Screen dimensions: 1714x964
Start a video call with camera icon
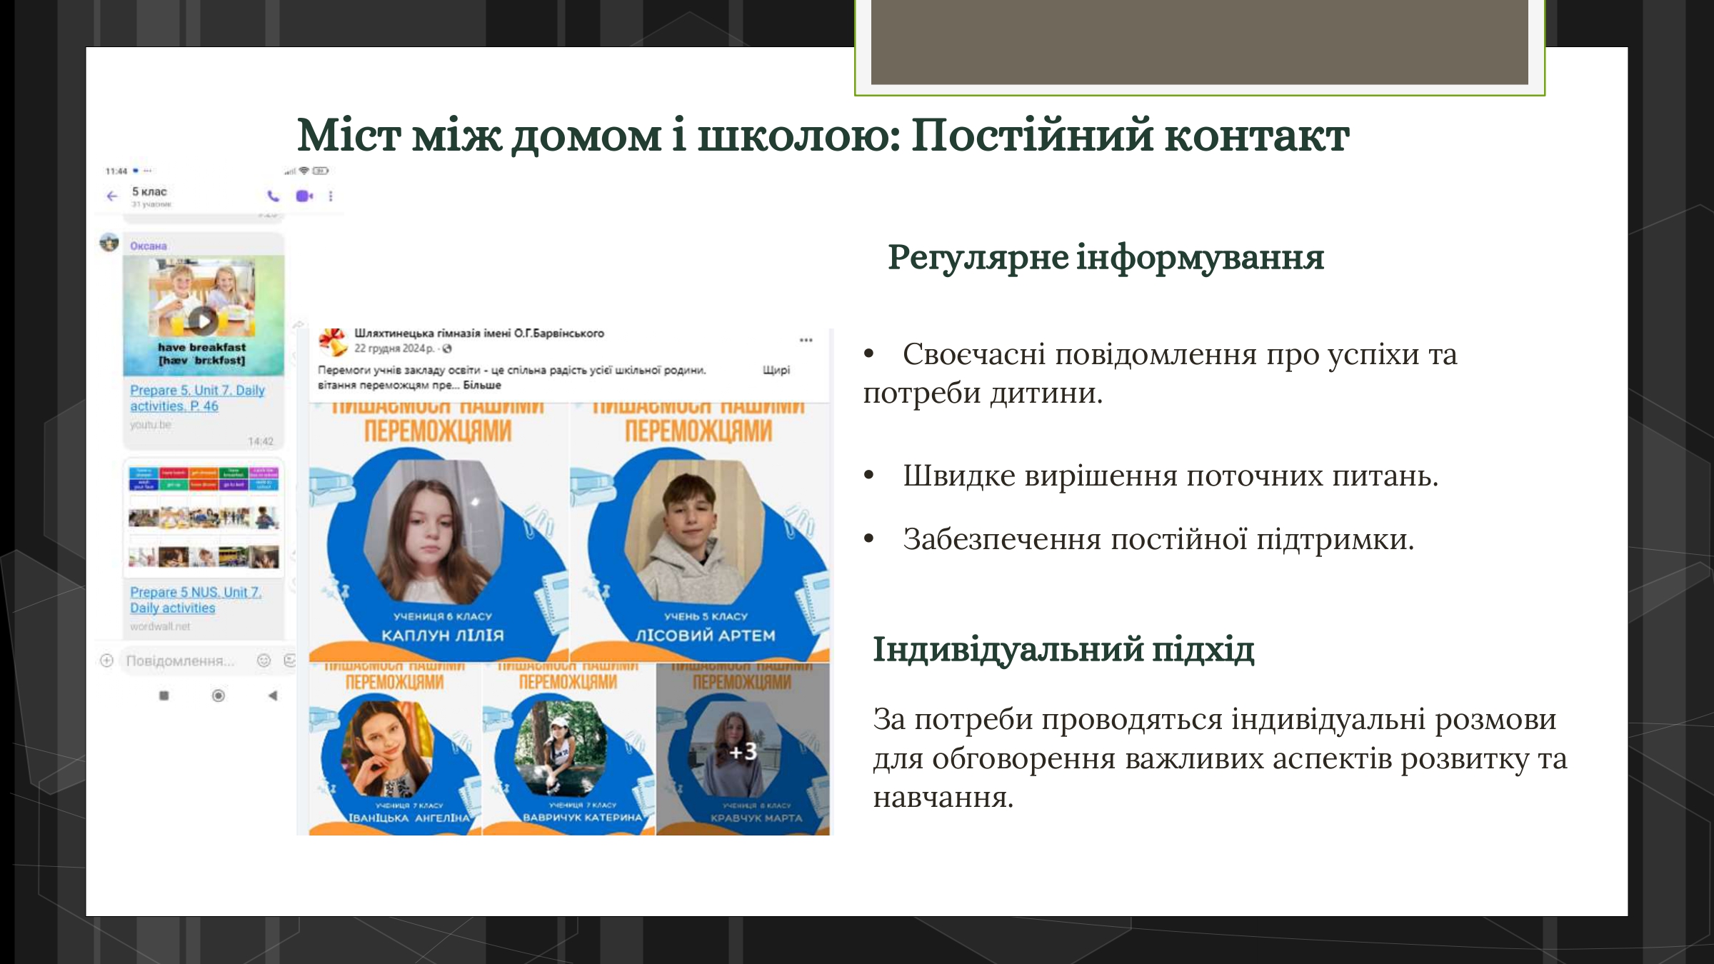pyautogui.click(x=304, y=196)
